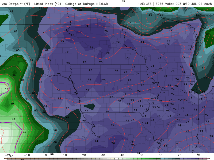The height and width of the screenshot is (160, 214).
Task: Click the '-10' color scale label
Action: (x=27, y=155)
